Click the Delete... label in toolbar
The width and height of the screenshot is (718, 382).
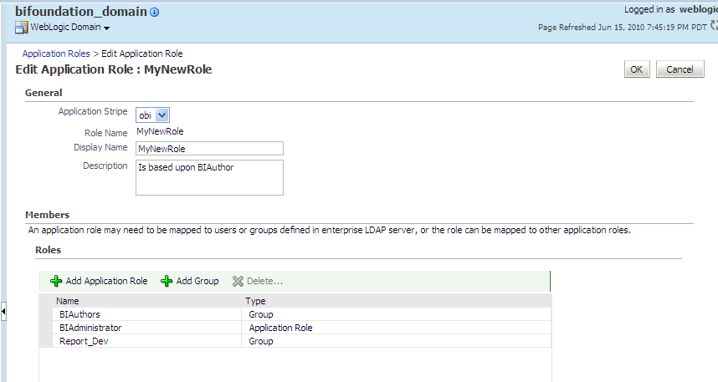point(264,281)
